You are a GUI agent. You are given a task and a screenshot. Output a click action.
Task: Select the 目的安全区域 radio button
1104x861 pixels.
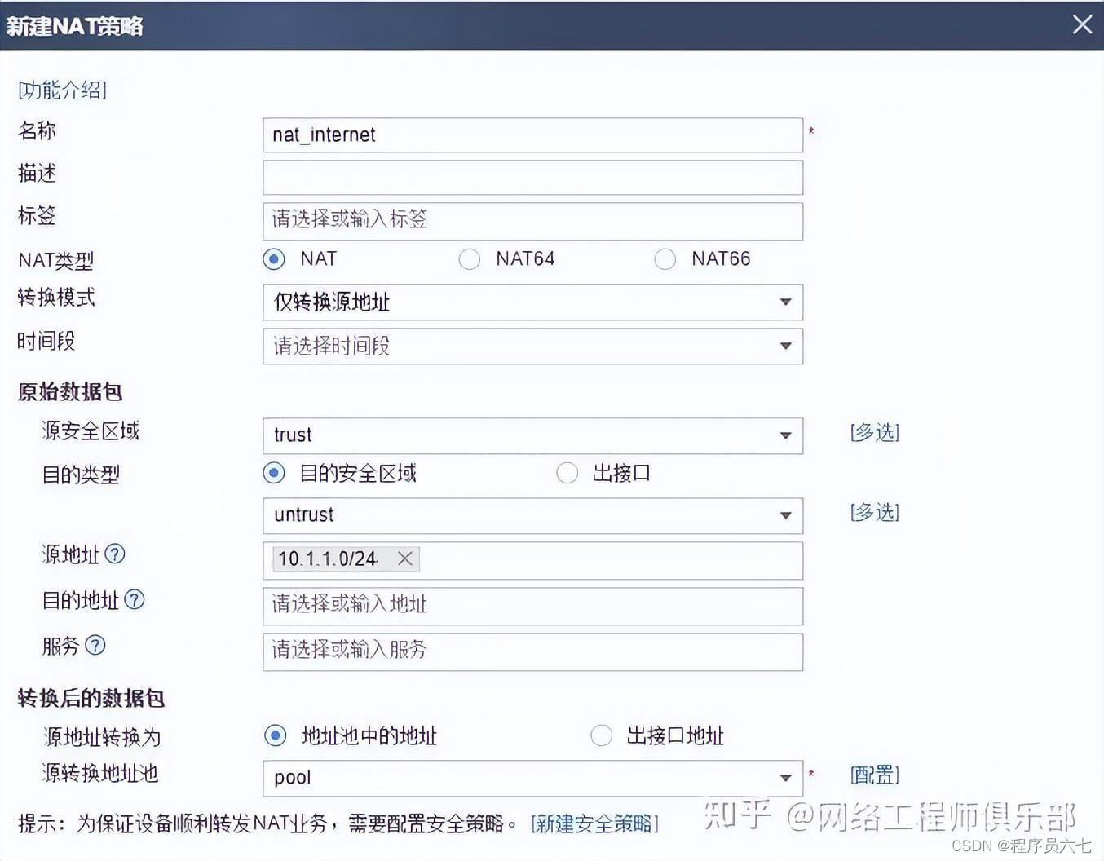pyautogui.click(x=274, y=473)
